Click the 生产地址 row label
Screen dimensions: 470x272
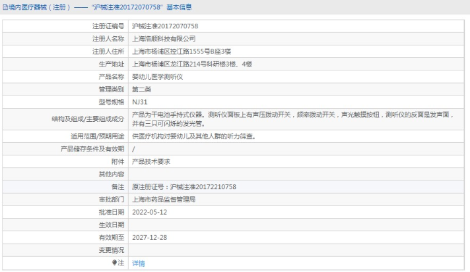112,64
